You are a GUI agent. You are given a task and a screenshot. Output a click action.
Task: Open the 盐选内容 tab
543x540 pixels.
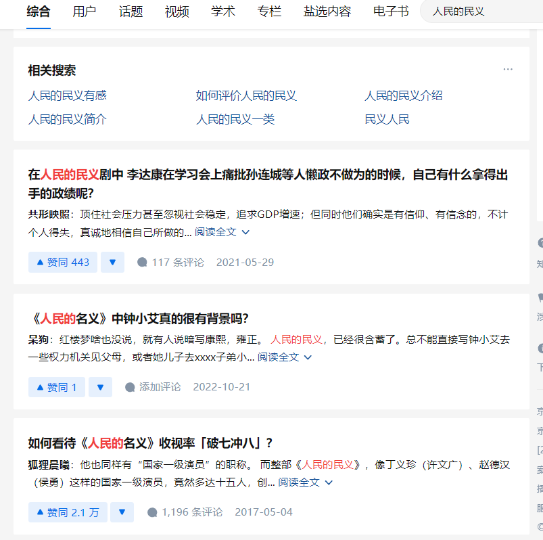pyautogui.click(x=327, y=12)
